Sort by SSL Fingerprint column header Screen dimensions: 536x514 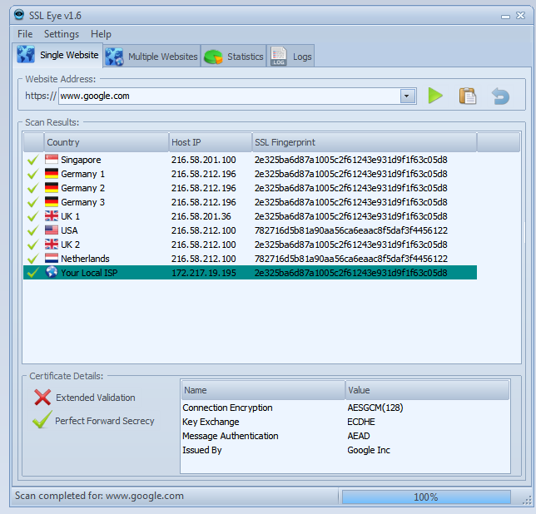point(365,142)
